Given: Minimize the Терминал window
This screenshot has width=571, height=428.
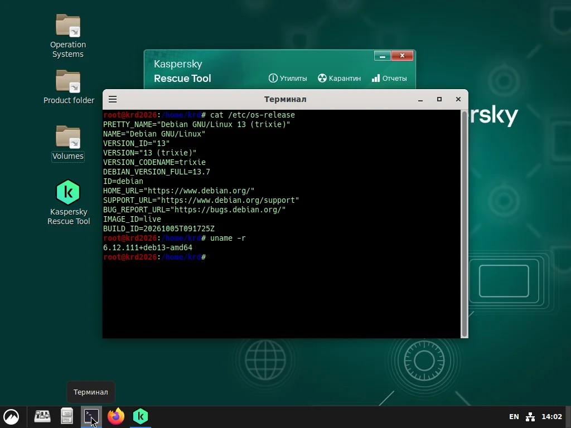Looking at the screenshot, I should pyautogui.click(x=420, y=99).
